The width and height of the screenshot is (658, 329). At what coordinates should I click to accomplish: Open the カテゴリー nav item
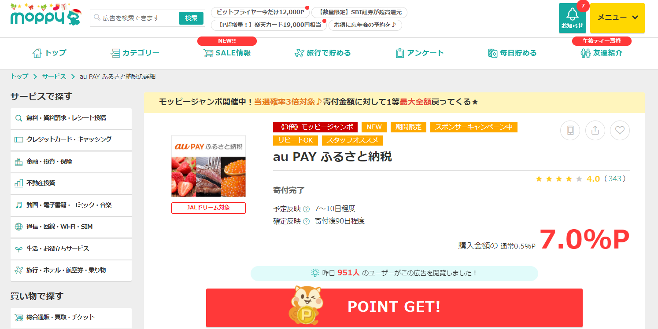pyautogui.click(x=135, y=53)
